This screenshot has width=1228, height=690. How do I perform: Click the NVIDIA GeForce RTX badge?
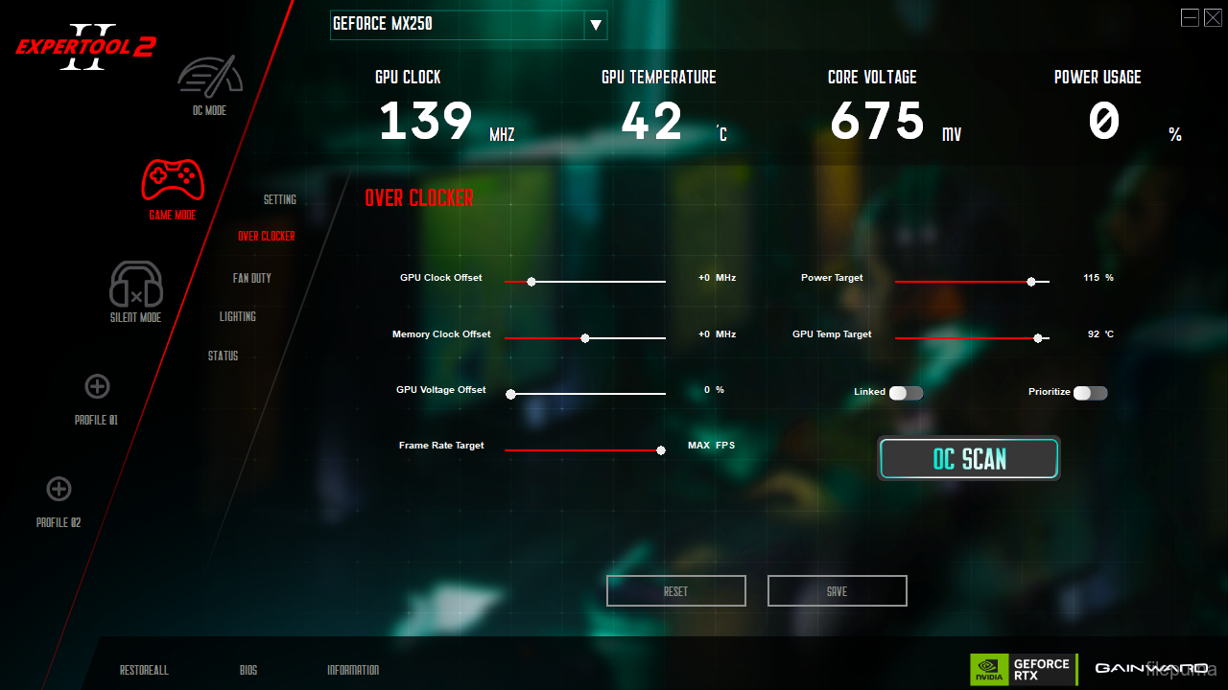[1022, 669]
